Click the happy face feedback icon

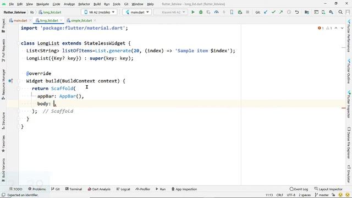click(340, 195)
